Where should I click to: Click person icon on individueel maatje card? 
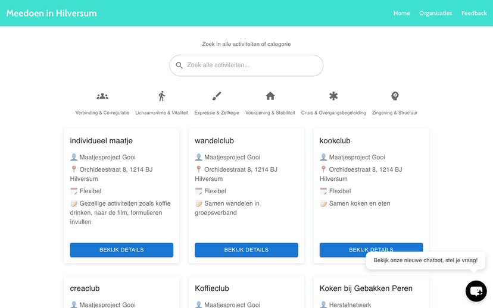(x=74, y=157)
